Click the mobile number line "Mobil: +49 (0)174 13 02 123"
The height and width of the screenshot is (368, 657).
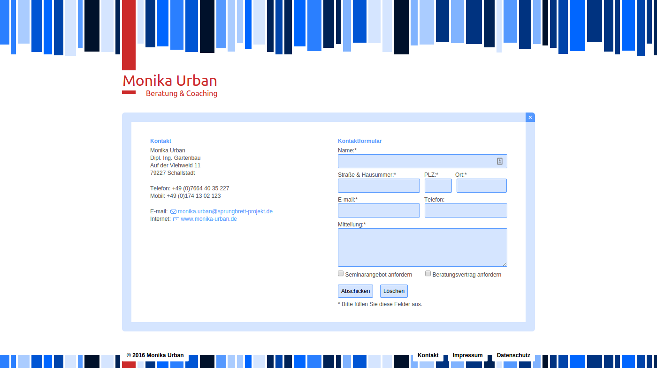(185, 196)
